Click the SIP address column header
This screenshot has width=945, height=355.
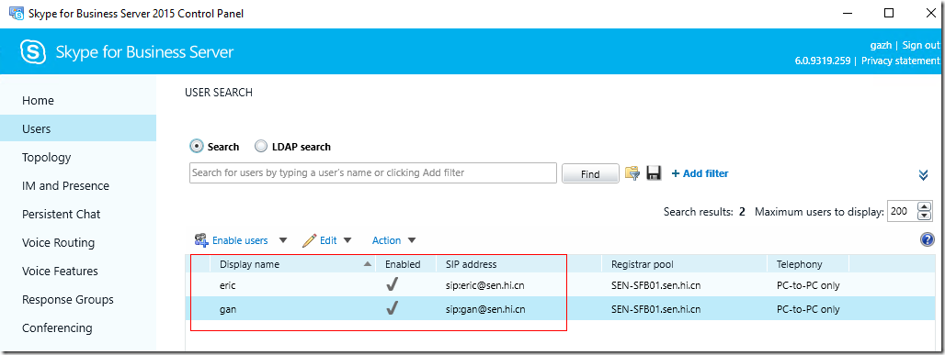point(472,264)
